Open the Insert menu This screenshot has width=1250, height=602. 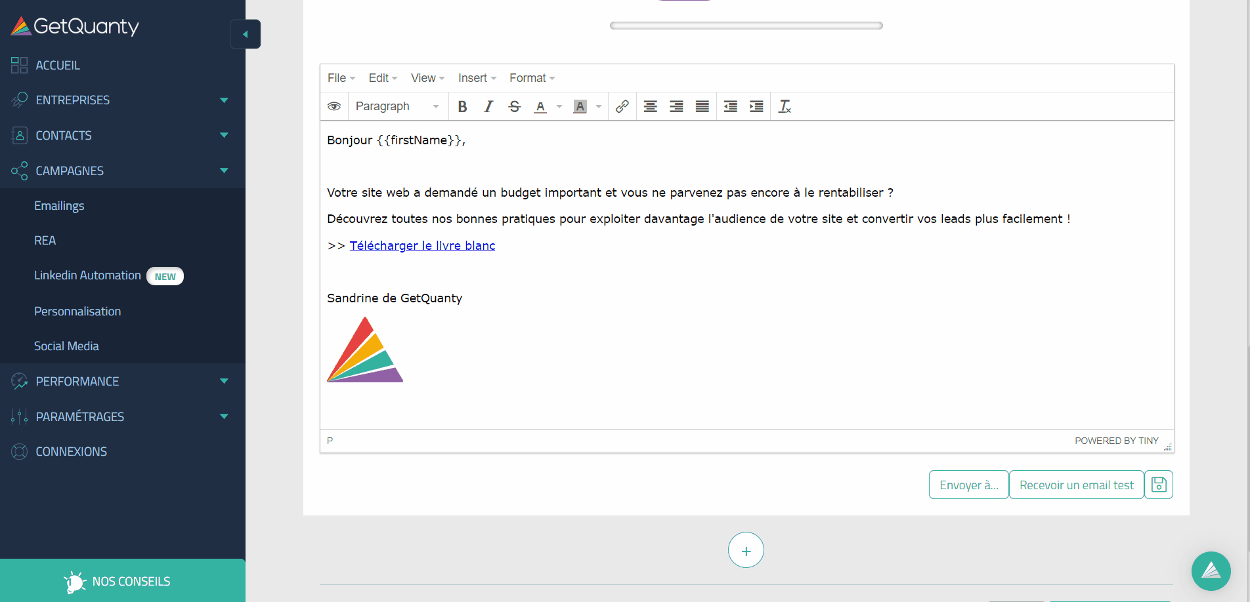[x=477, y=78]
